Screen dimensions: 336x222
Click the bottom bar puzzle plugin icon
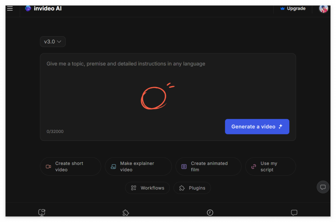tap(126, 213)
